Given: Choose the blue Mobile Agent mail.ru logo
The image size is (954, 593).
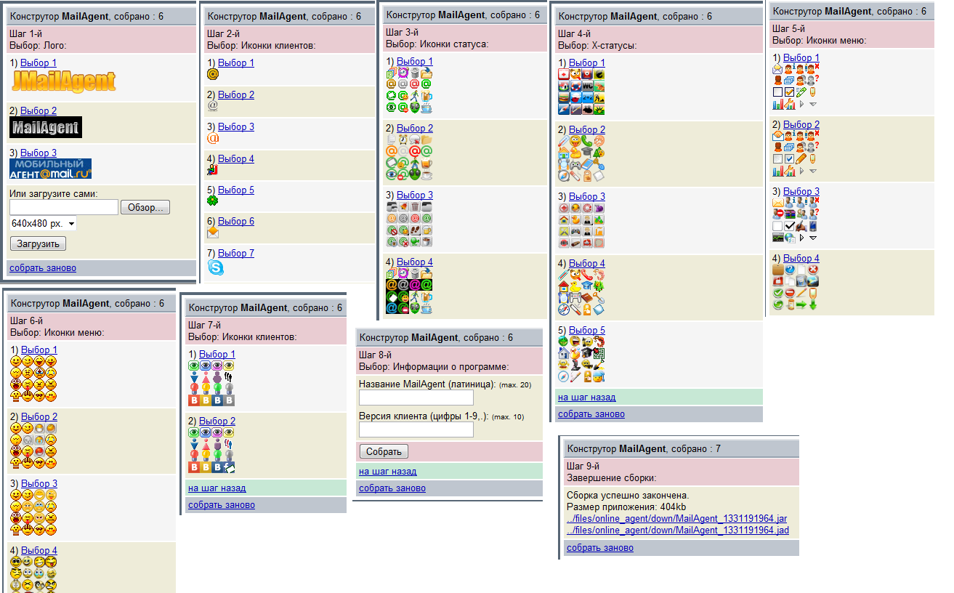Looking at the screenshot, I should tap(51, 169).
